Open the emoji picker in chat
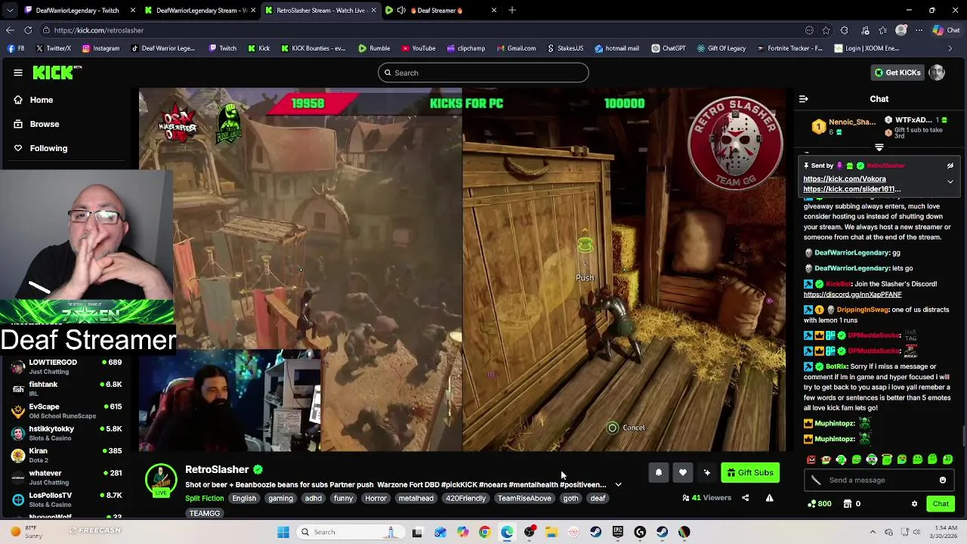This screenshot has width=967, height=544. 943,481
